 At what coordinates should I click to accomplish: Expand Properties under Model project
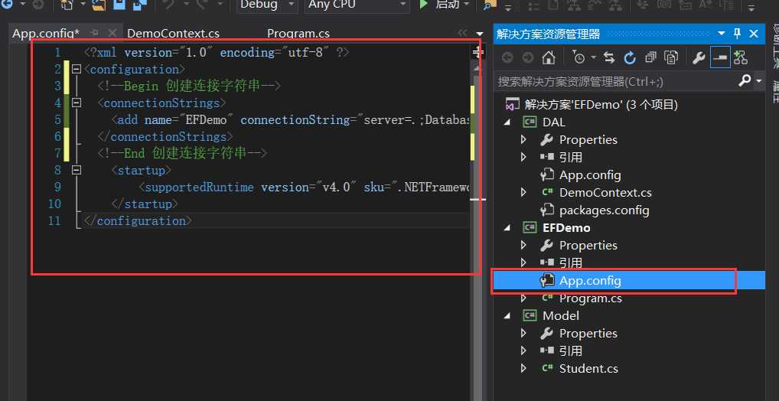tap(523, 333)
